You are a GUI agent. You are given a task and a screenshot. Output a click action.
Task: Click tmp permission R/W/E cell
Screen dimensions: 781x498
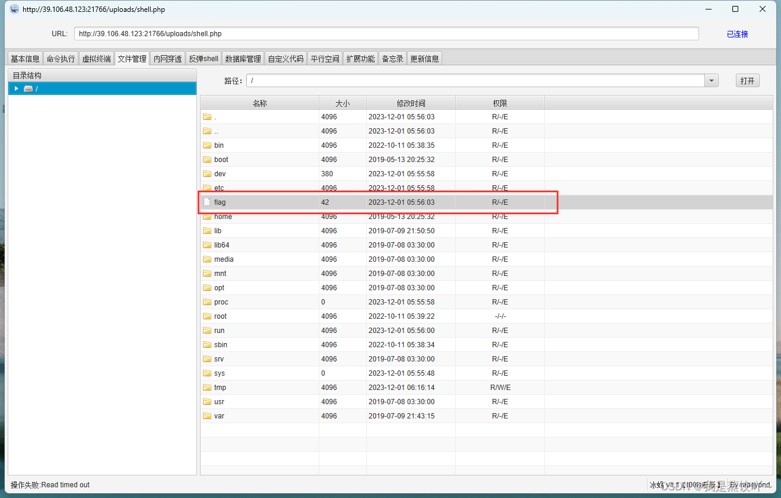point(500,388)
